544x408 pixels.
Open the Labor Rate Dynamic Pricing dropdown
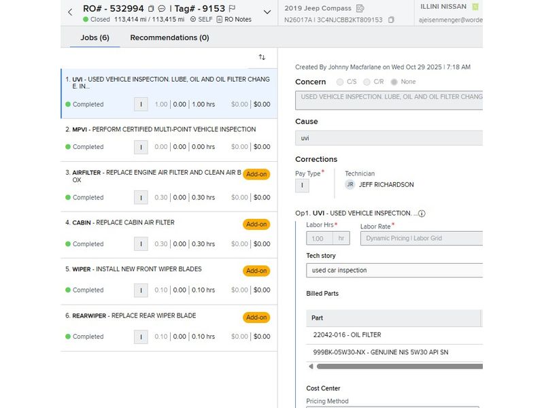(422, 239)
